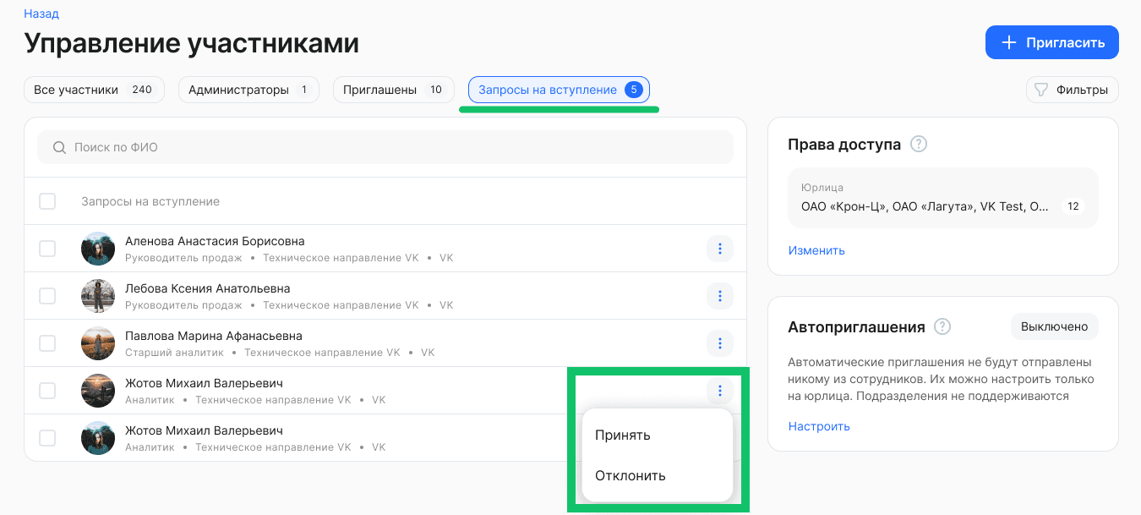Screen dimensions: 1141x515
Task: Open the help icon next to Права доступа
Action: point(918,144)
